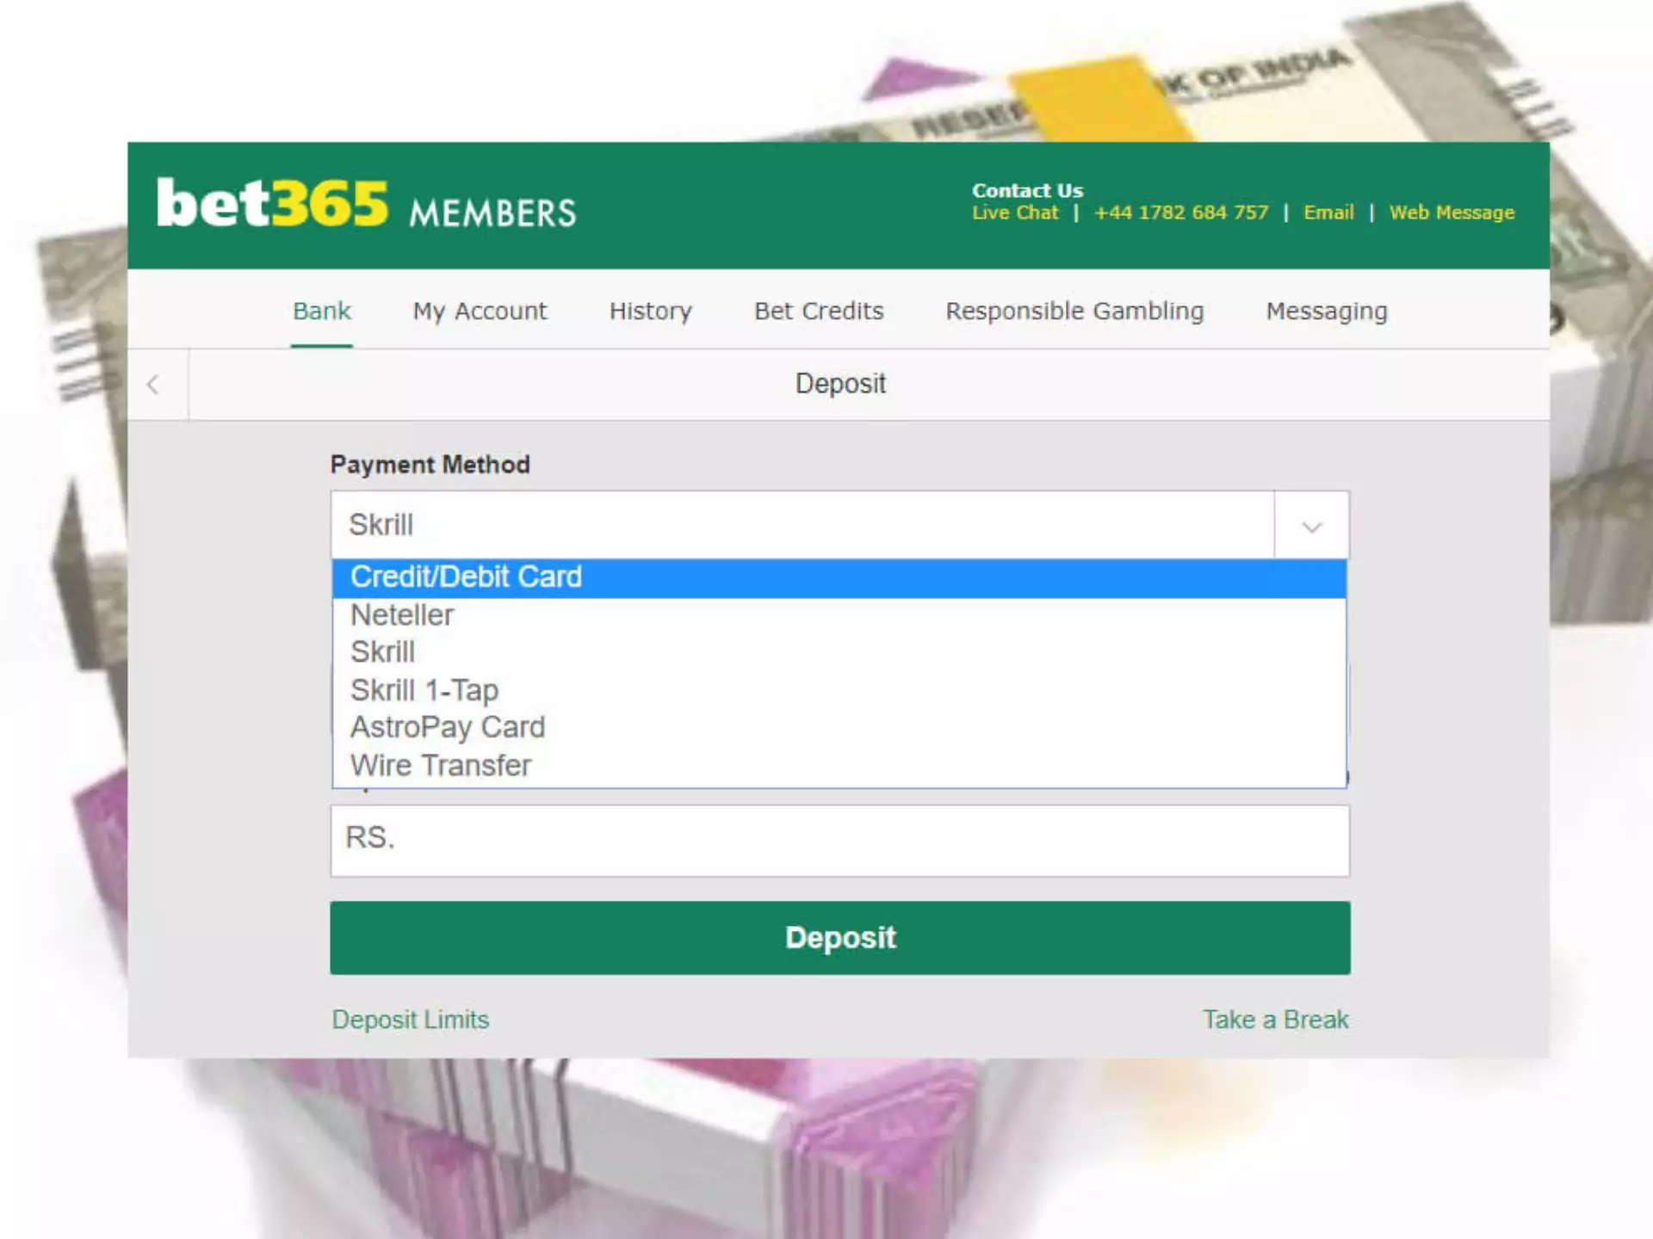The image size is (1653, 1239).
Task: Open the Bet Credits tab
Action: (x=817, y=311)
